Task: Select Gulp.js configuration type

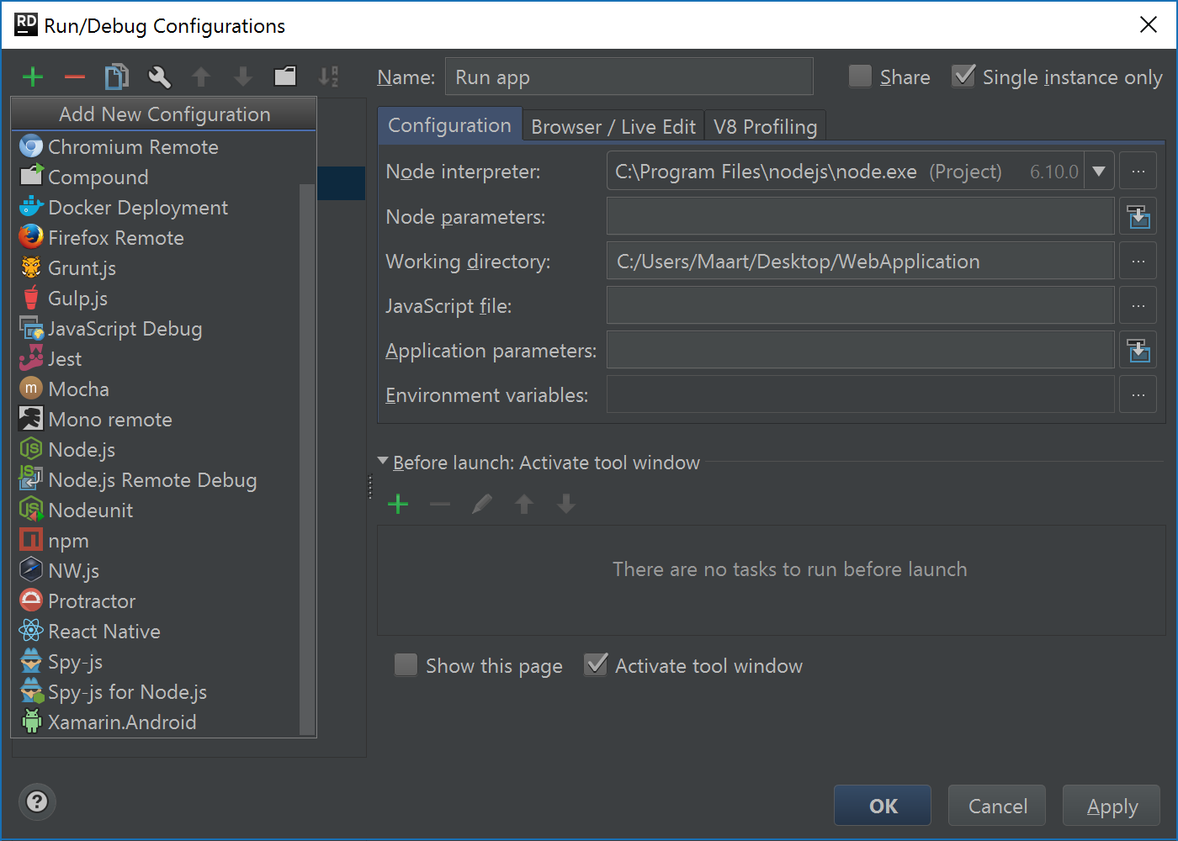Action: point(156,299)
